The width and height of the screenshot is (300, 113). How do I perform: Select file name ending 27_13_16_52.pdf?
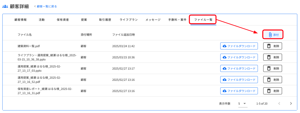click(x=39, y=80)
